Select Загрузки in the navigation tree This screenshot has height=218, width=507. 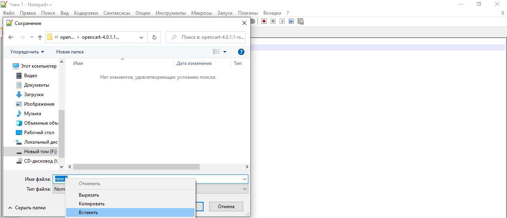[34, 95]
